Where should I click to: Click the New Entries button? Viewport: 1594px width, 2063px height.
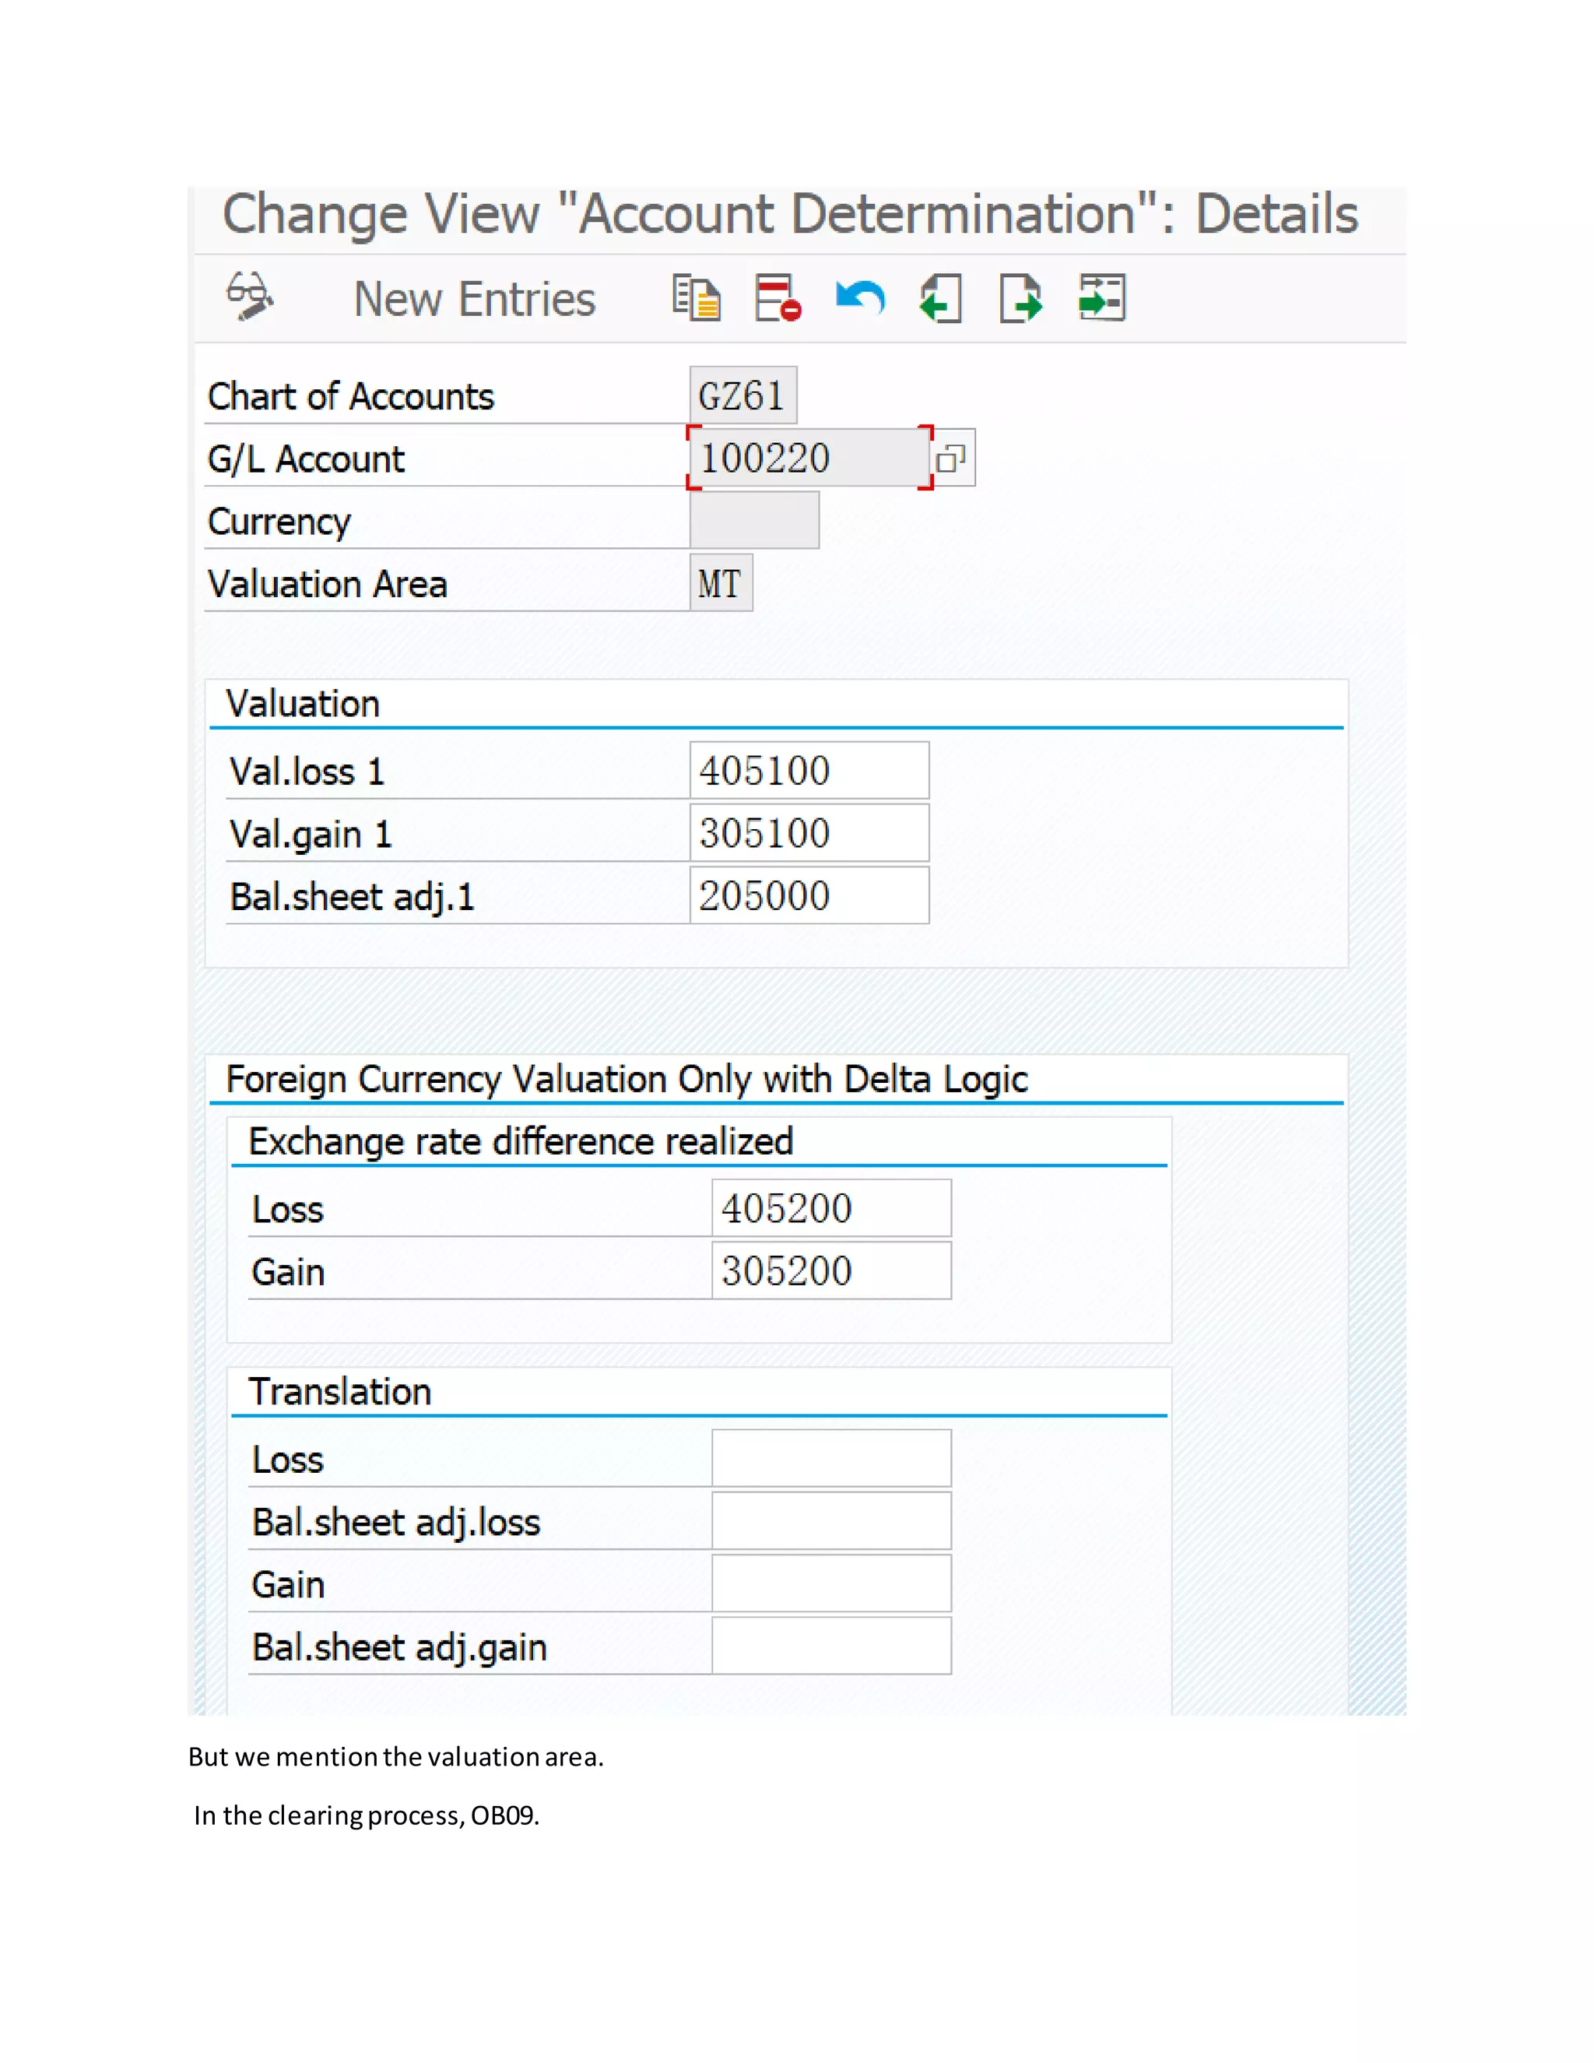coord(474,300)
